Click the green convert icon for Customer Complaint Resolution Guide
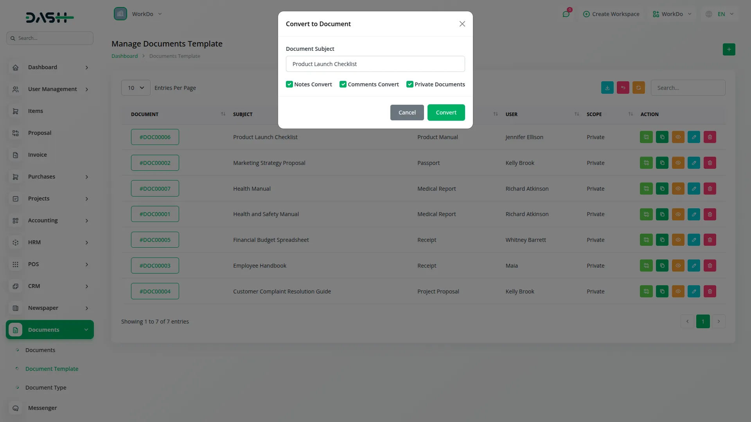Viewport: 751px width, 422px height. [646, 291]
